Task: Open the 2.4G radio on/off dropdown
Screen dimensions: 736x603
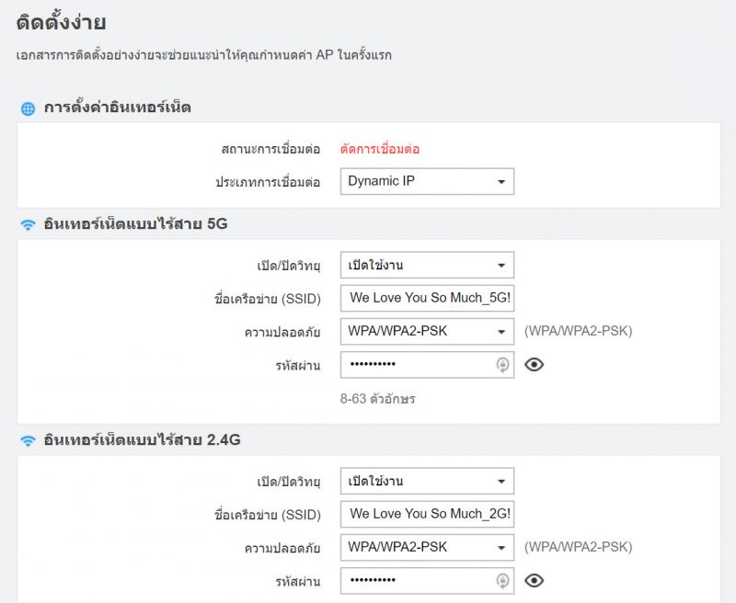Action: pyautogui.click(x=427, y=481)
